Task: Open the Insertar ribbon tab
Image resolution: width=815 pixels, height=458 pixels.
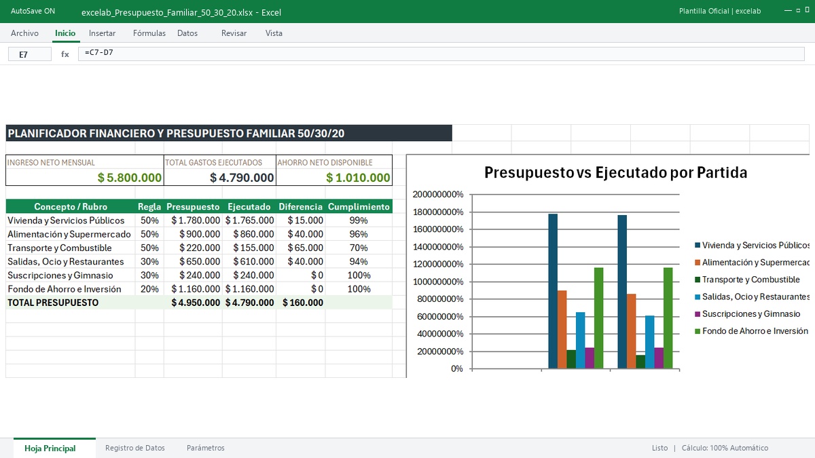Action: tap(103, 33)
